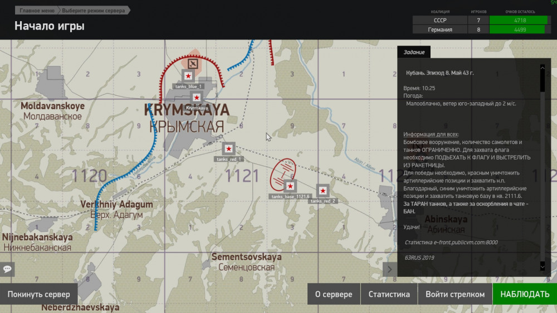The image size is (557, 313).
Task: Click the СССР points bar showing 4718
Action: pyautogui.click(x=520, y=20)
